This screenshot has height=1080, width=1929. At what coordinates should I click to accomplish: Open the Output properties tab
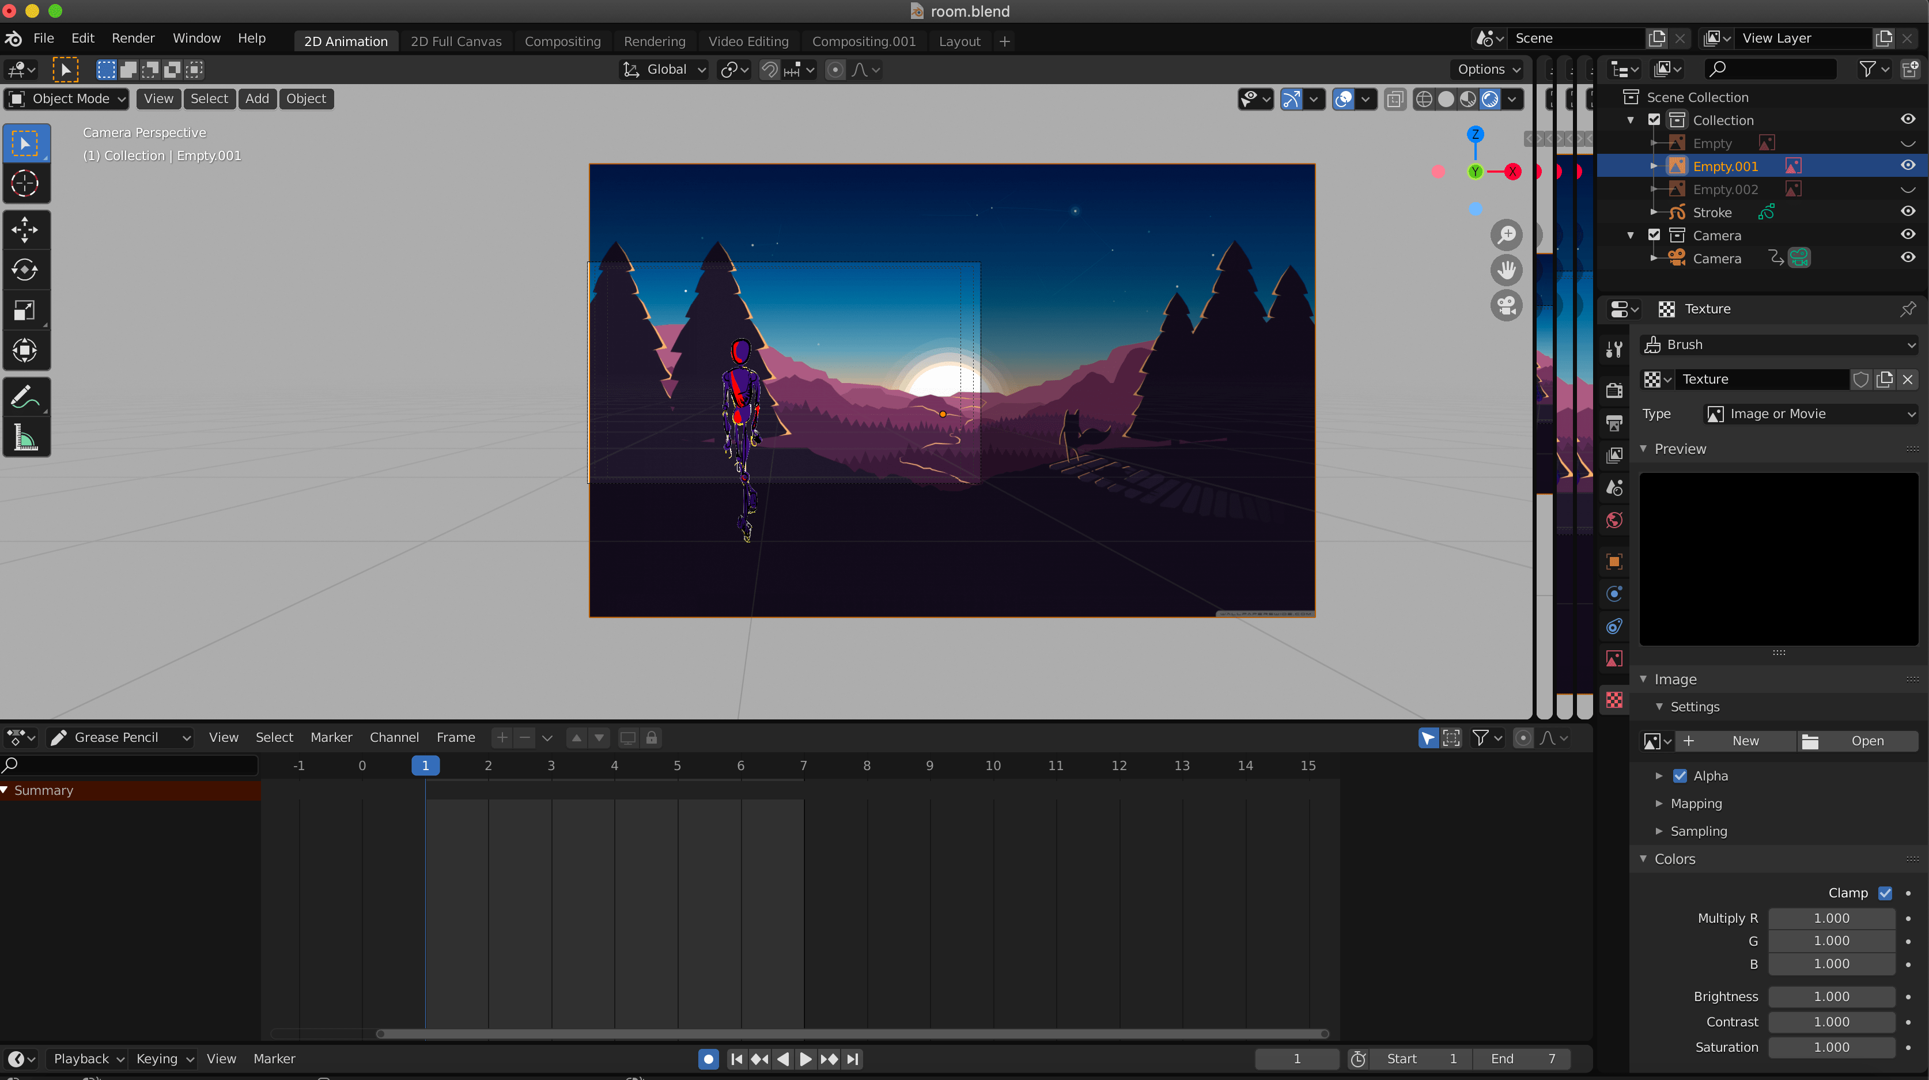point(1614,423)
